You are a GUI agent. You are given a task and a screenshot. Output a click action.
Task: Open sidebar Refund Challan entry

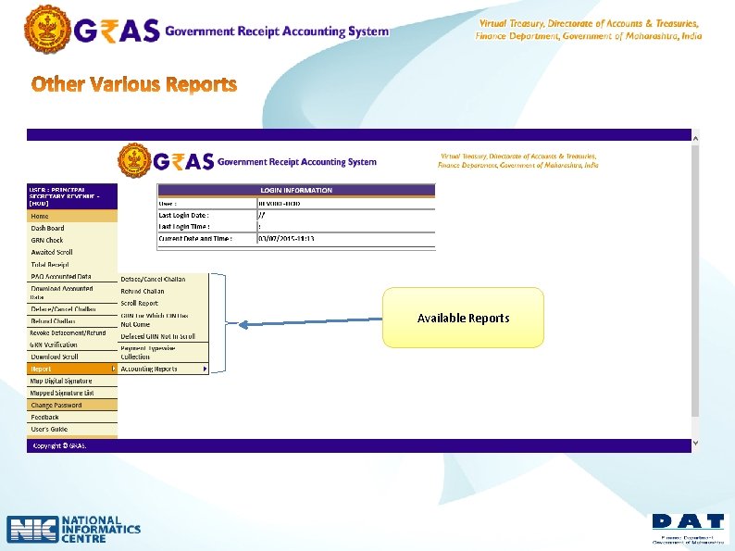click(x=71, y=321)
